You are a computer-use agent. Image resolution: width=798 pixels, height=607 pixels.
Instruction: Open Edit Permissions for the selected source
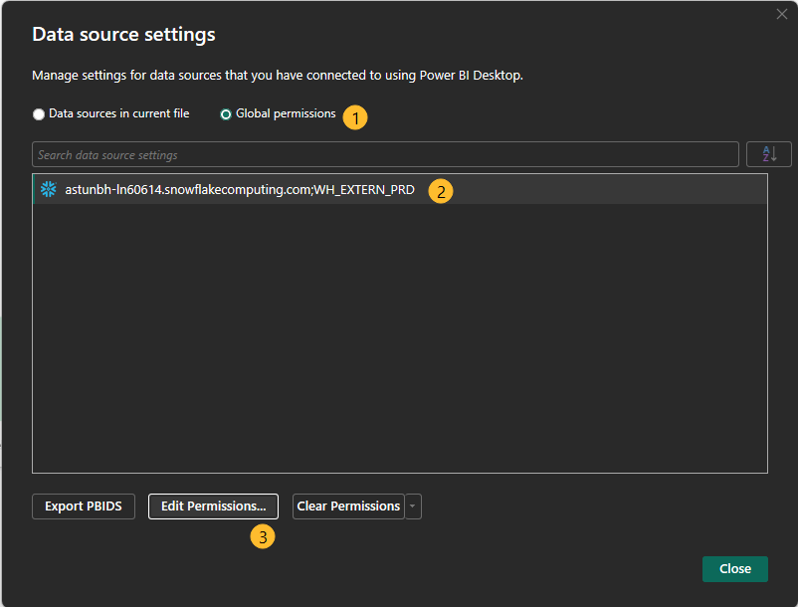click(x=213, y=506)
